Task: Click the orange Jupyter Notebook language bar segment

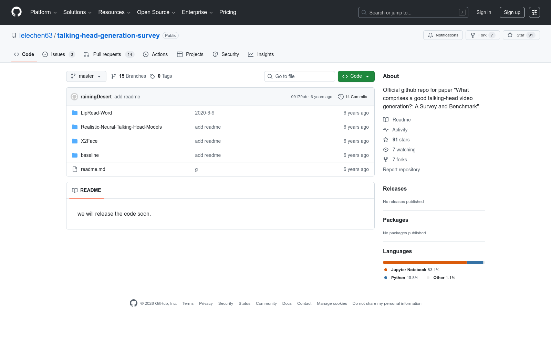Action: pyautogui.click(x=425, y=262)
